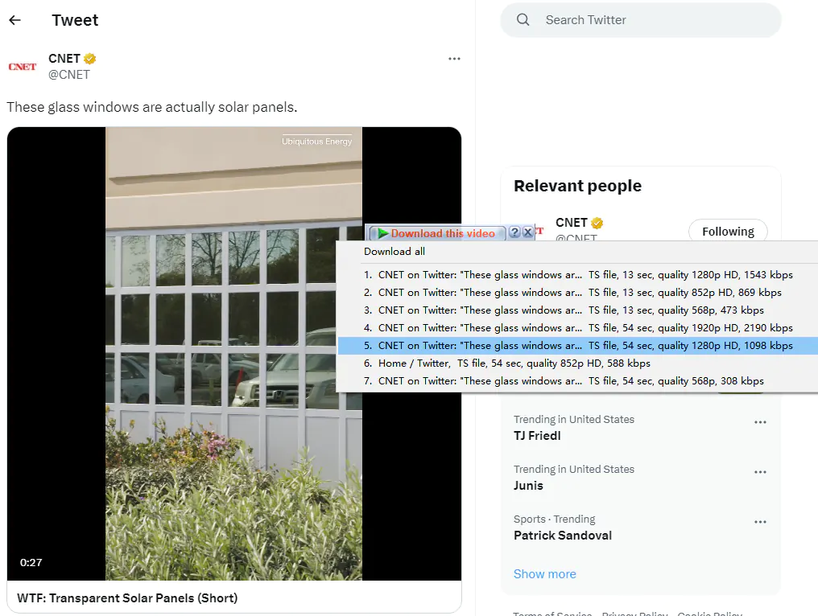
Task: Click the search magnifier icon
Action: [x=523, y=20]
